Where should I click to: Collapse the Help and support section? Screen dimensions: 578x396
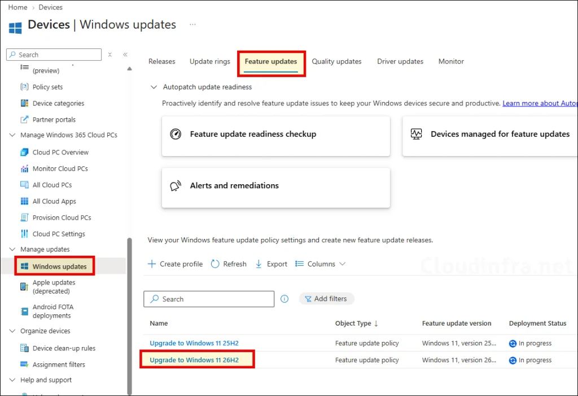tap(12, 380)
